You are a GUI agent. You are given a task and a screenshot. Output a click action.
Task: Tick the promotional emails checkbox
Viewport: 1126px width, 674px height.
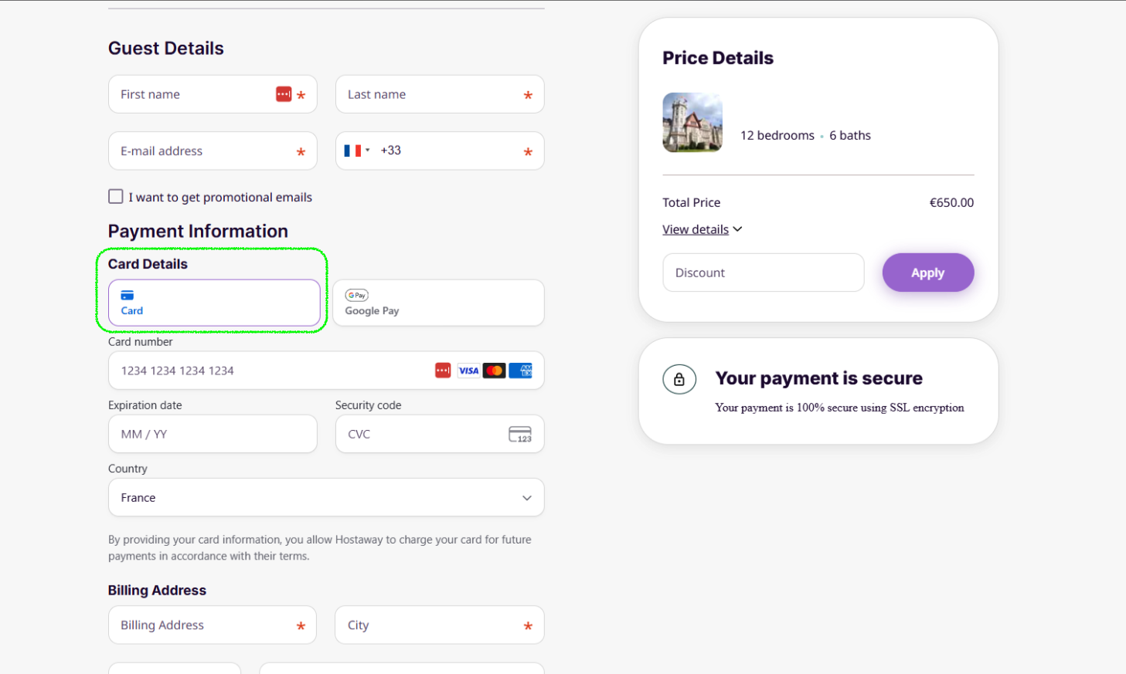click(116, 197)
